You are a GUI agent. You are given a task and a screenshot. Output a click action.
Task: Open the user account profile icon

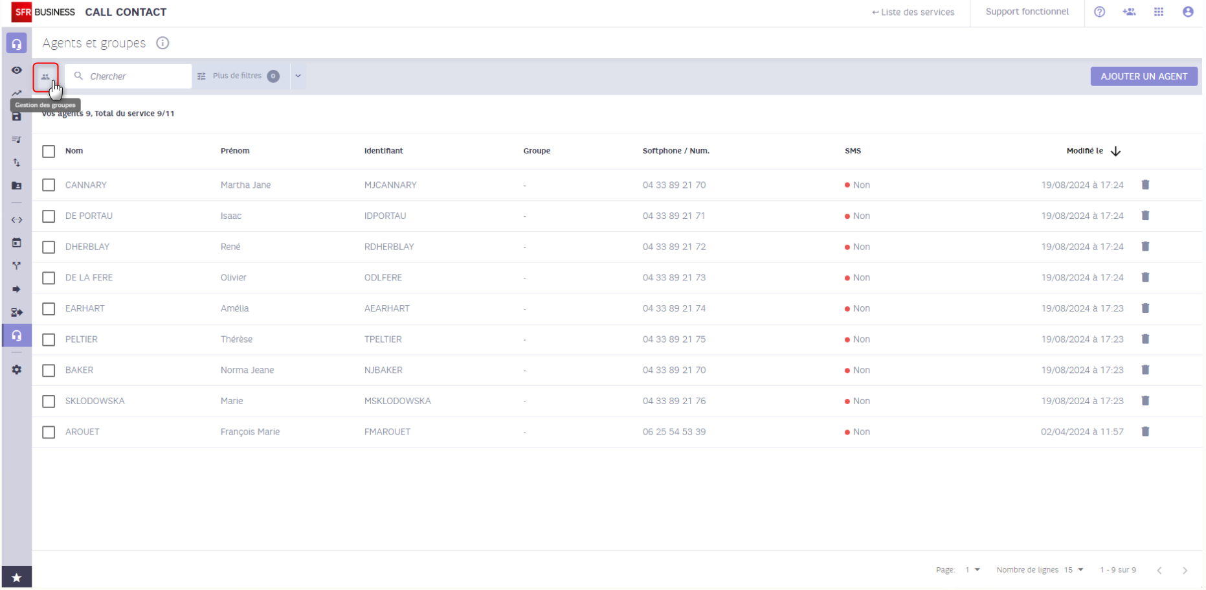(1188, 12)
